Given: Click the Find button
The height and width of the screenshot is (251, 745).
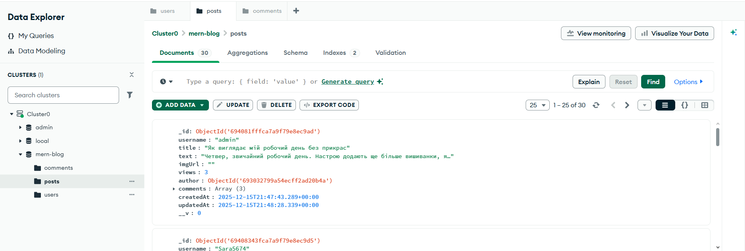Looking at the screenshot, I should [x=653, y=82].
